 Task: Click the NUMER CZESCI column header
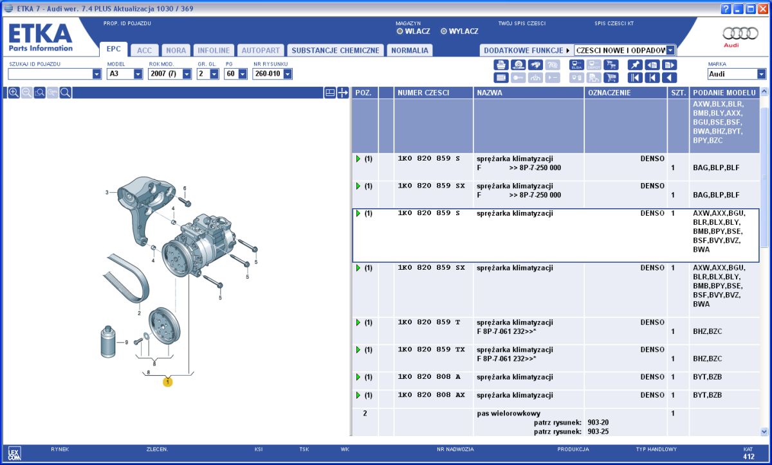(434, 93)
